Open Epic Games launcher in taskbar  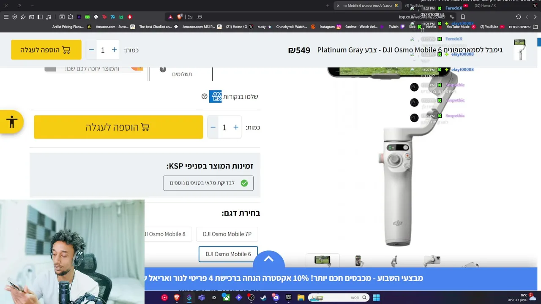point(289,298)
